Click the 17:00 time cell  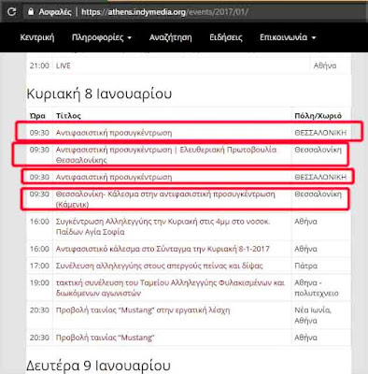[39, 266]
